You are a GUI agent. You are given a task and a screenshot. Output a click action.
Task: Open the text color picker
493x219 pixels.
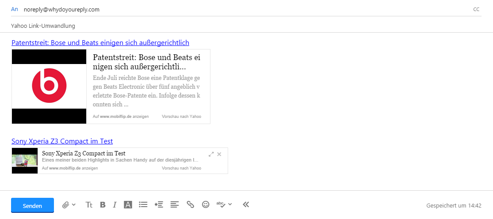click(x=128, y=205)
